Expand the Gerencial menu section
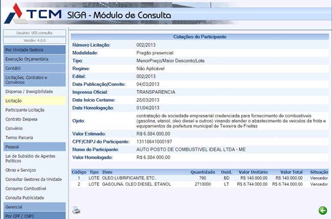This screenshot has width=332, height=219. tap(35, 207)
